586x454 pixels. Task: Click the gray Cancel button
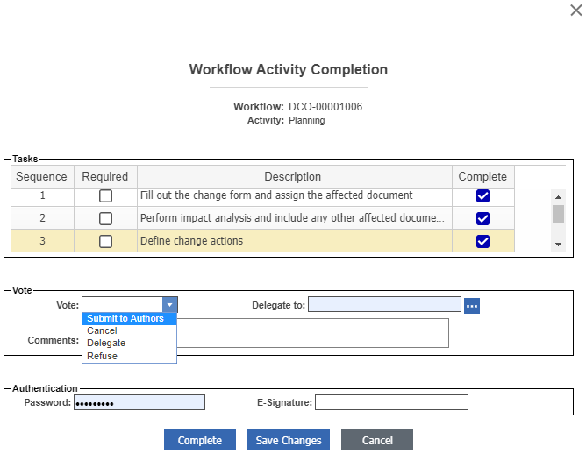376,440
